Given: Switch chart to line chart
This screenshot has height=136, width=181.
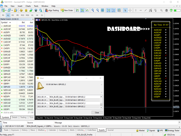Looking at the screenshot, I should (87, 10).
